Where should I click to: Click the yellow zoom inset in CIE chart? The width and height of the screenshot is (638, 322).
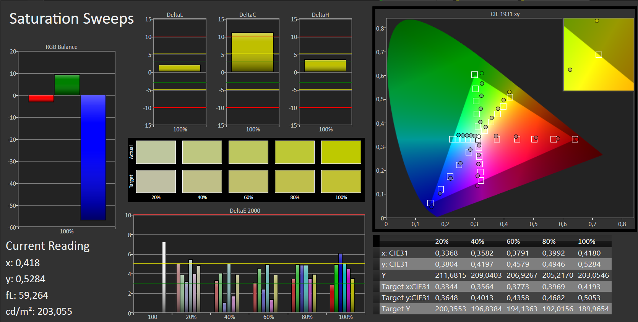599,54
